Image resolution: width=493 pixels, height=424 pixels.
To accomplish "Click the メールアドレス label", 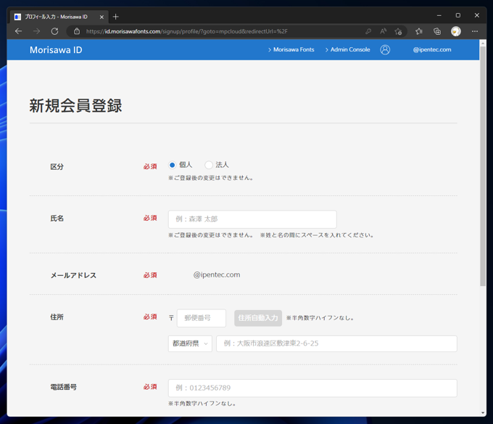I will (73, 275).
